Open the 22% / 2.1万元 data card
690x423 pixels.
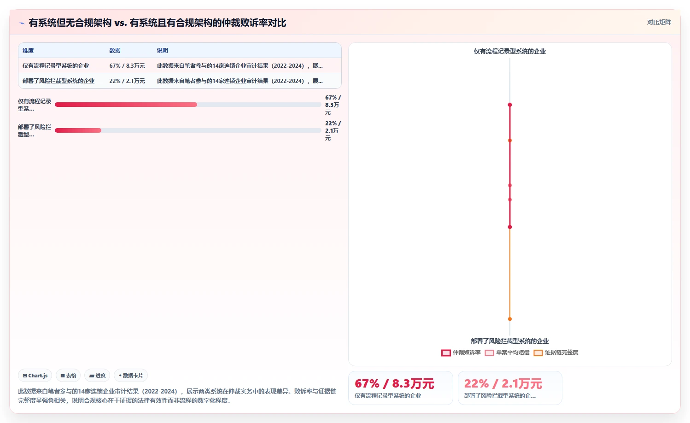510,388
